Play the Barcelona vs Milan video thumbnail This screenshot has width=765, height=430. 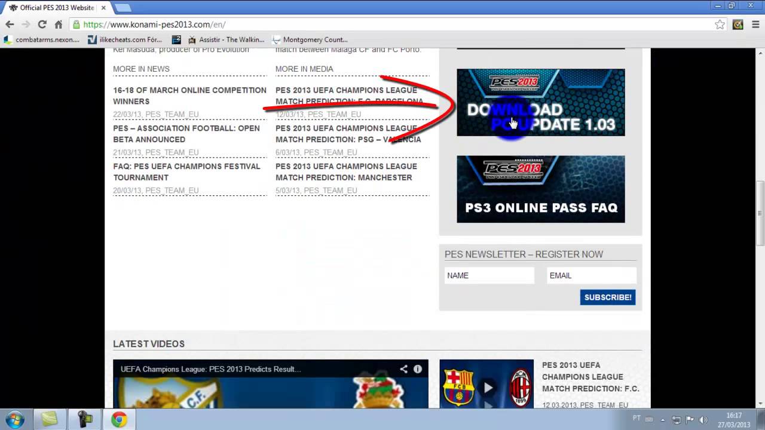486,384
